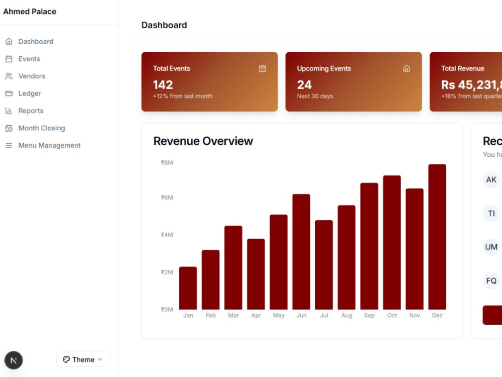Image resolution: width=502 pixels, height=377 pixels.
Task: Open the Dashboard menu item
Action: [x=36, y=41]
